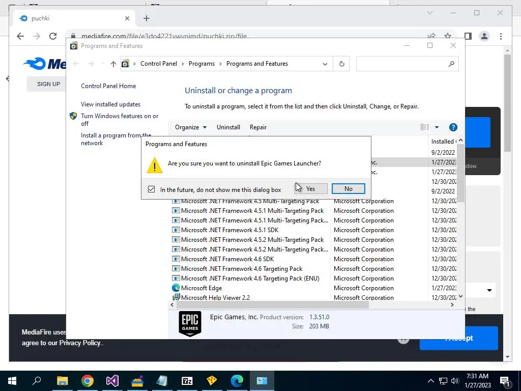
Task: Click the list vertical scrollbar down arrow
Action: click(x=460, y=296)
